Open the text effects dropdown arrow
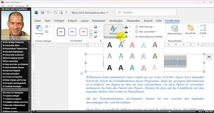 (x=129, y=37)
